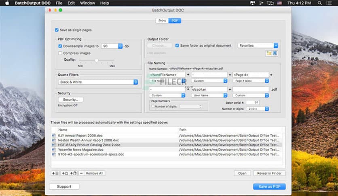Viewport: 338px width, 196px height.
Task: Click the Security... button
Action: (x=70, y=100)
